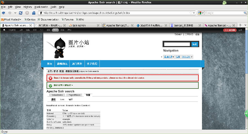Click the ninja site logo
This screenshot has width=248, height=134.
[56, 48]
